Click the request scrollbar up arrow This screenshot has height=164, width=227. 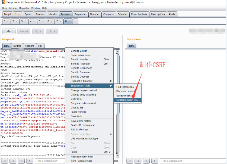pos(118,51)
